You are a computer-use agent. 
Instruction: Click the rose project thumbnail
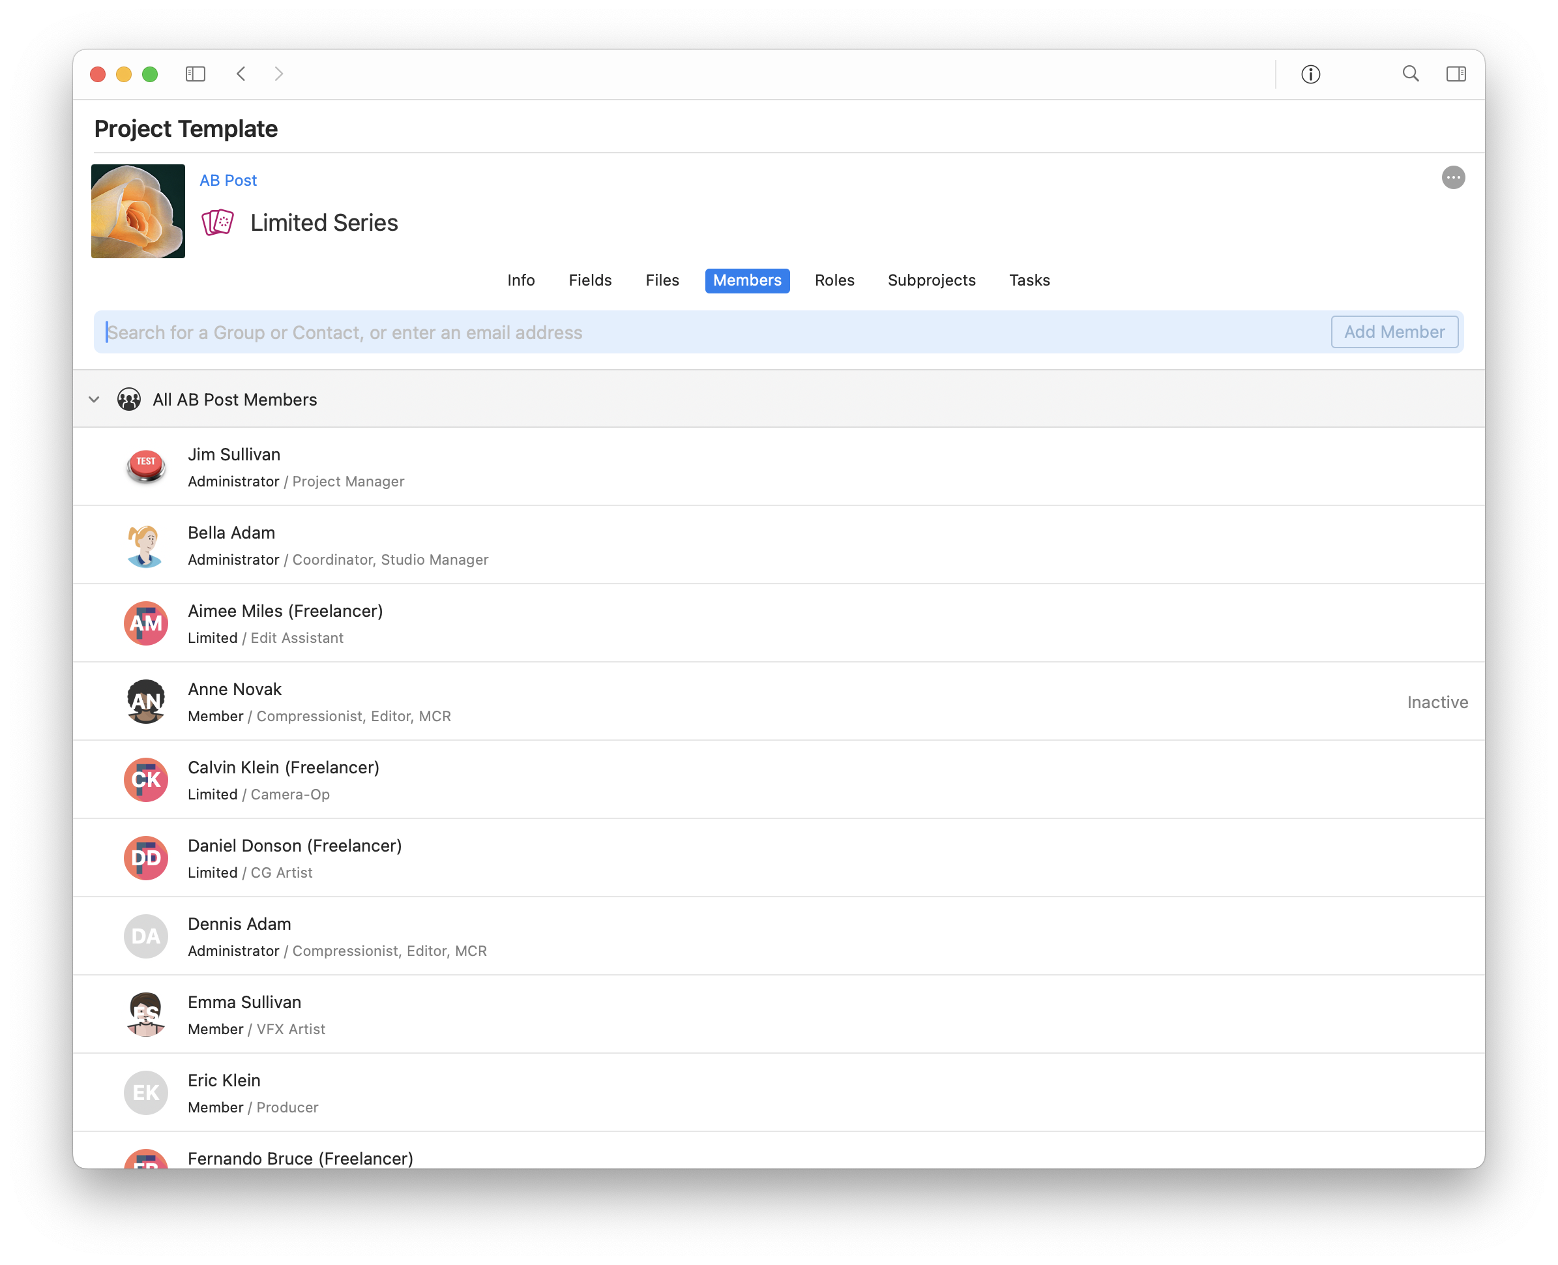[x=138, y=211]
